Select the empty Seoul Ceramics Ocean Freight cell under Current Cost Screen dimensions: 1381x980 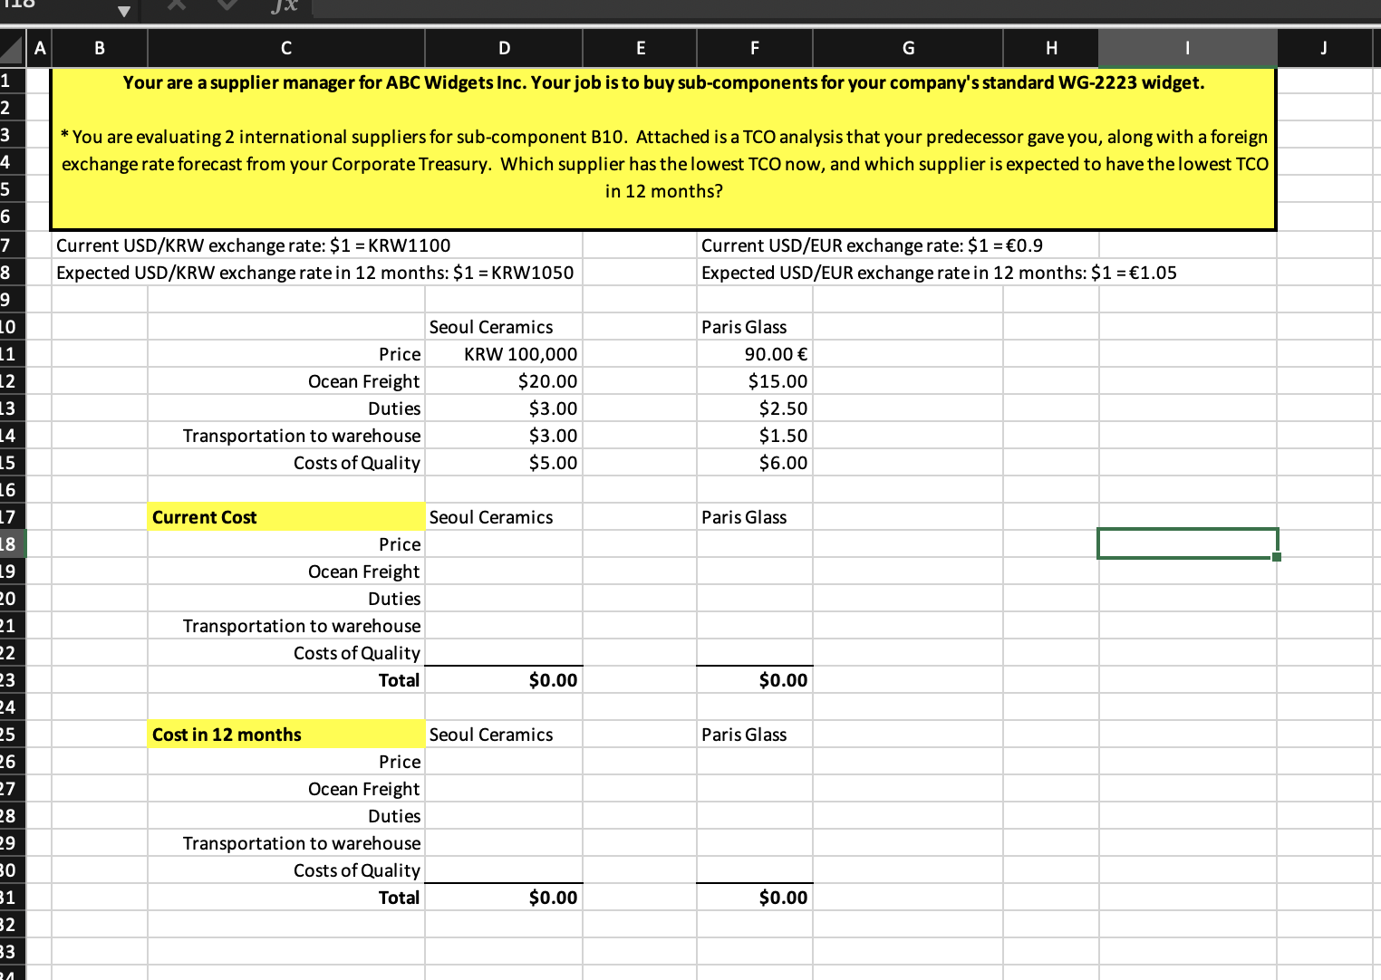[x=504, y=572]
